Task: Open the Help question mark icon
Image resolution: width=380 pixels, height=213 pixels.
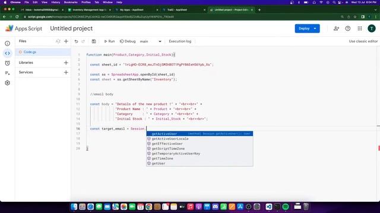Action: [x=348, y=28]
